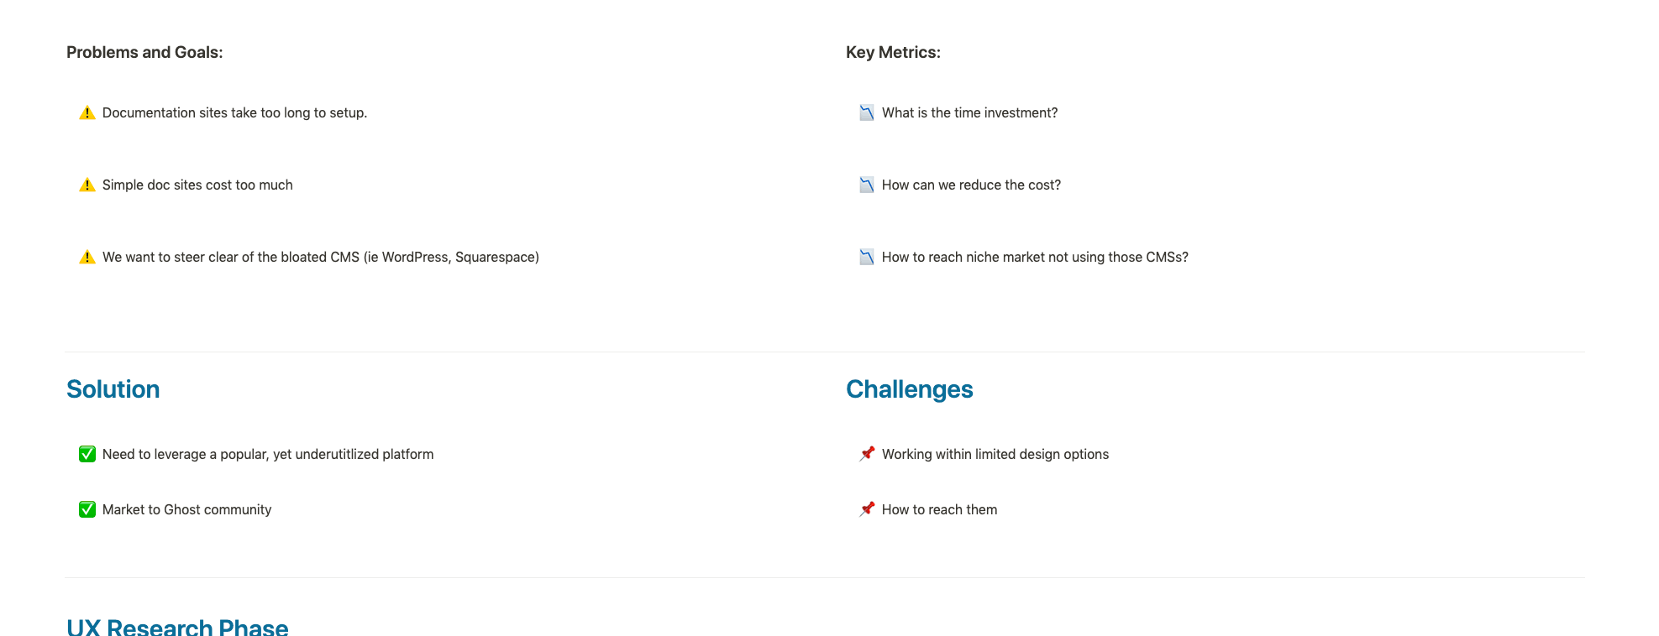The width and height of the screenshot is (1659, 636).
Task: Open the UX Research Phase heading
Action: coord(177,627)
